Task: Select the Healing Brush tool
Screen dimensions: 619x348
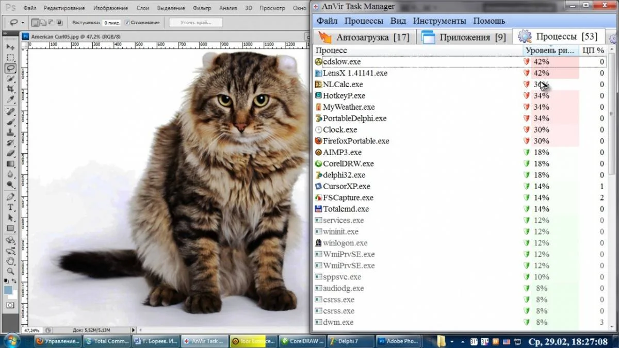Action: coord(10,112)
